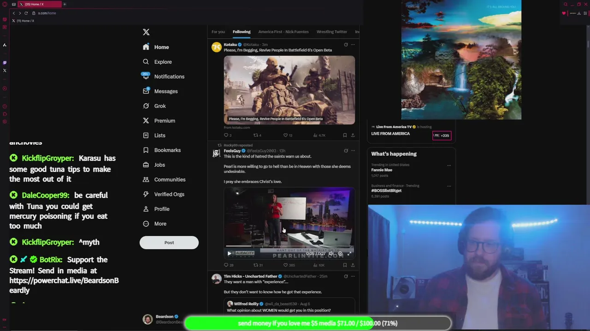Open video settings gear in player

[x=340, y=254]
